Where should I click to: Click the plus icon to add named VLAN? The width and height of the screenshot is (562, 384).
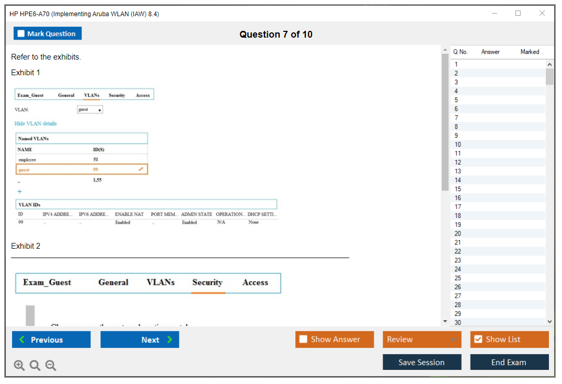[x=20, y=192]
